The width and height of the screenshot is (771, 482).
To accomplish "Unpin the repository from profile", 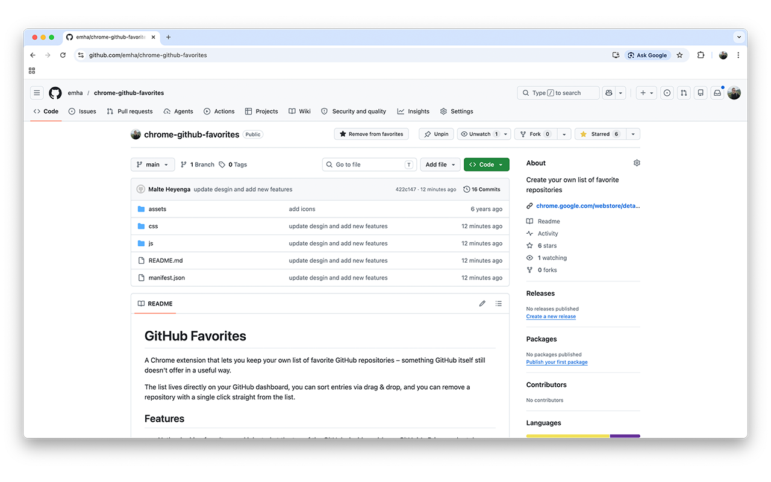I will tap(436, 134).
